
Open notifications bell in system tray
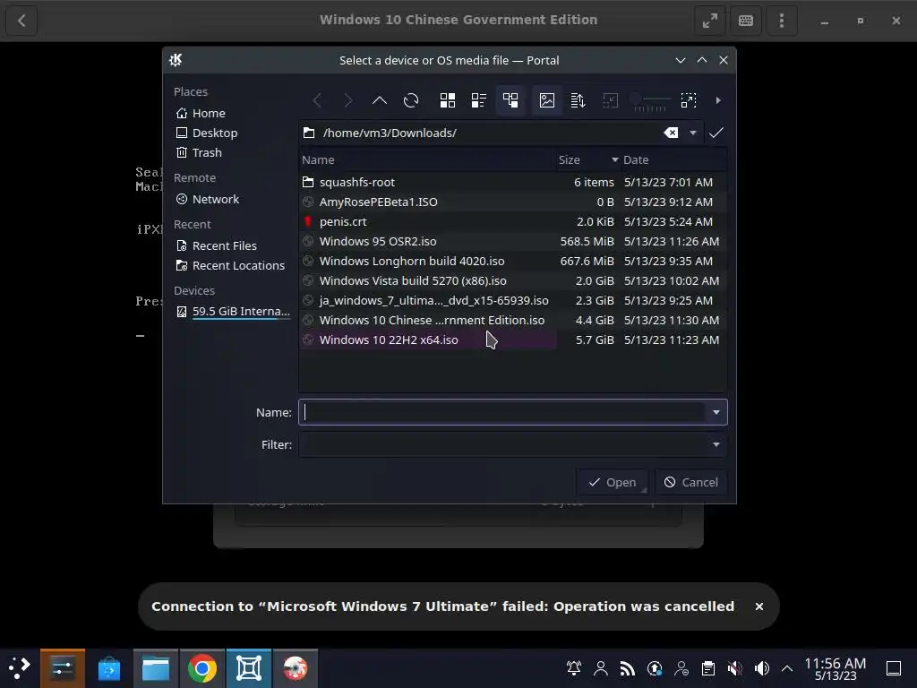pos(574,668)
